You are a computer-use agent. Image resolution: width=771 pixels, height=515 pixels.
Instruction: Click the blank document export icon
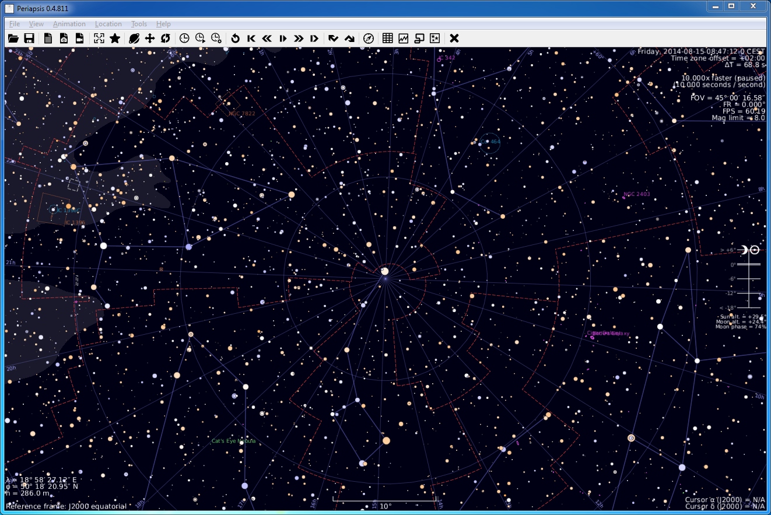[x=48, y=38]
